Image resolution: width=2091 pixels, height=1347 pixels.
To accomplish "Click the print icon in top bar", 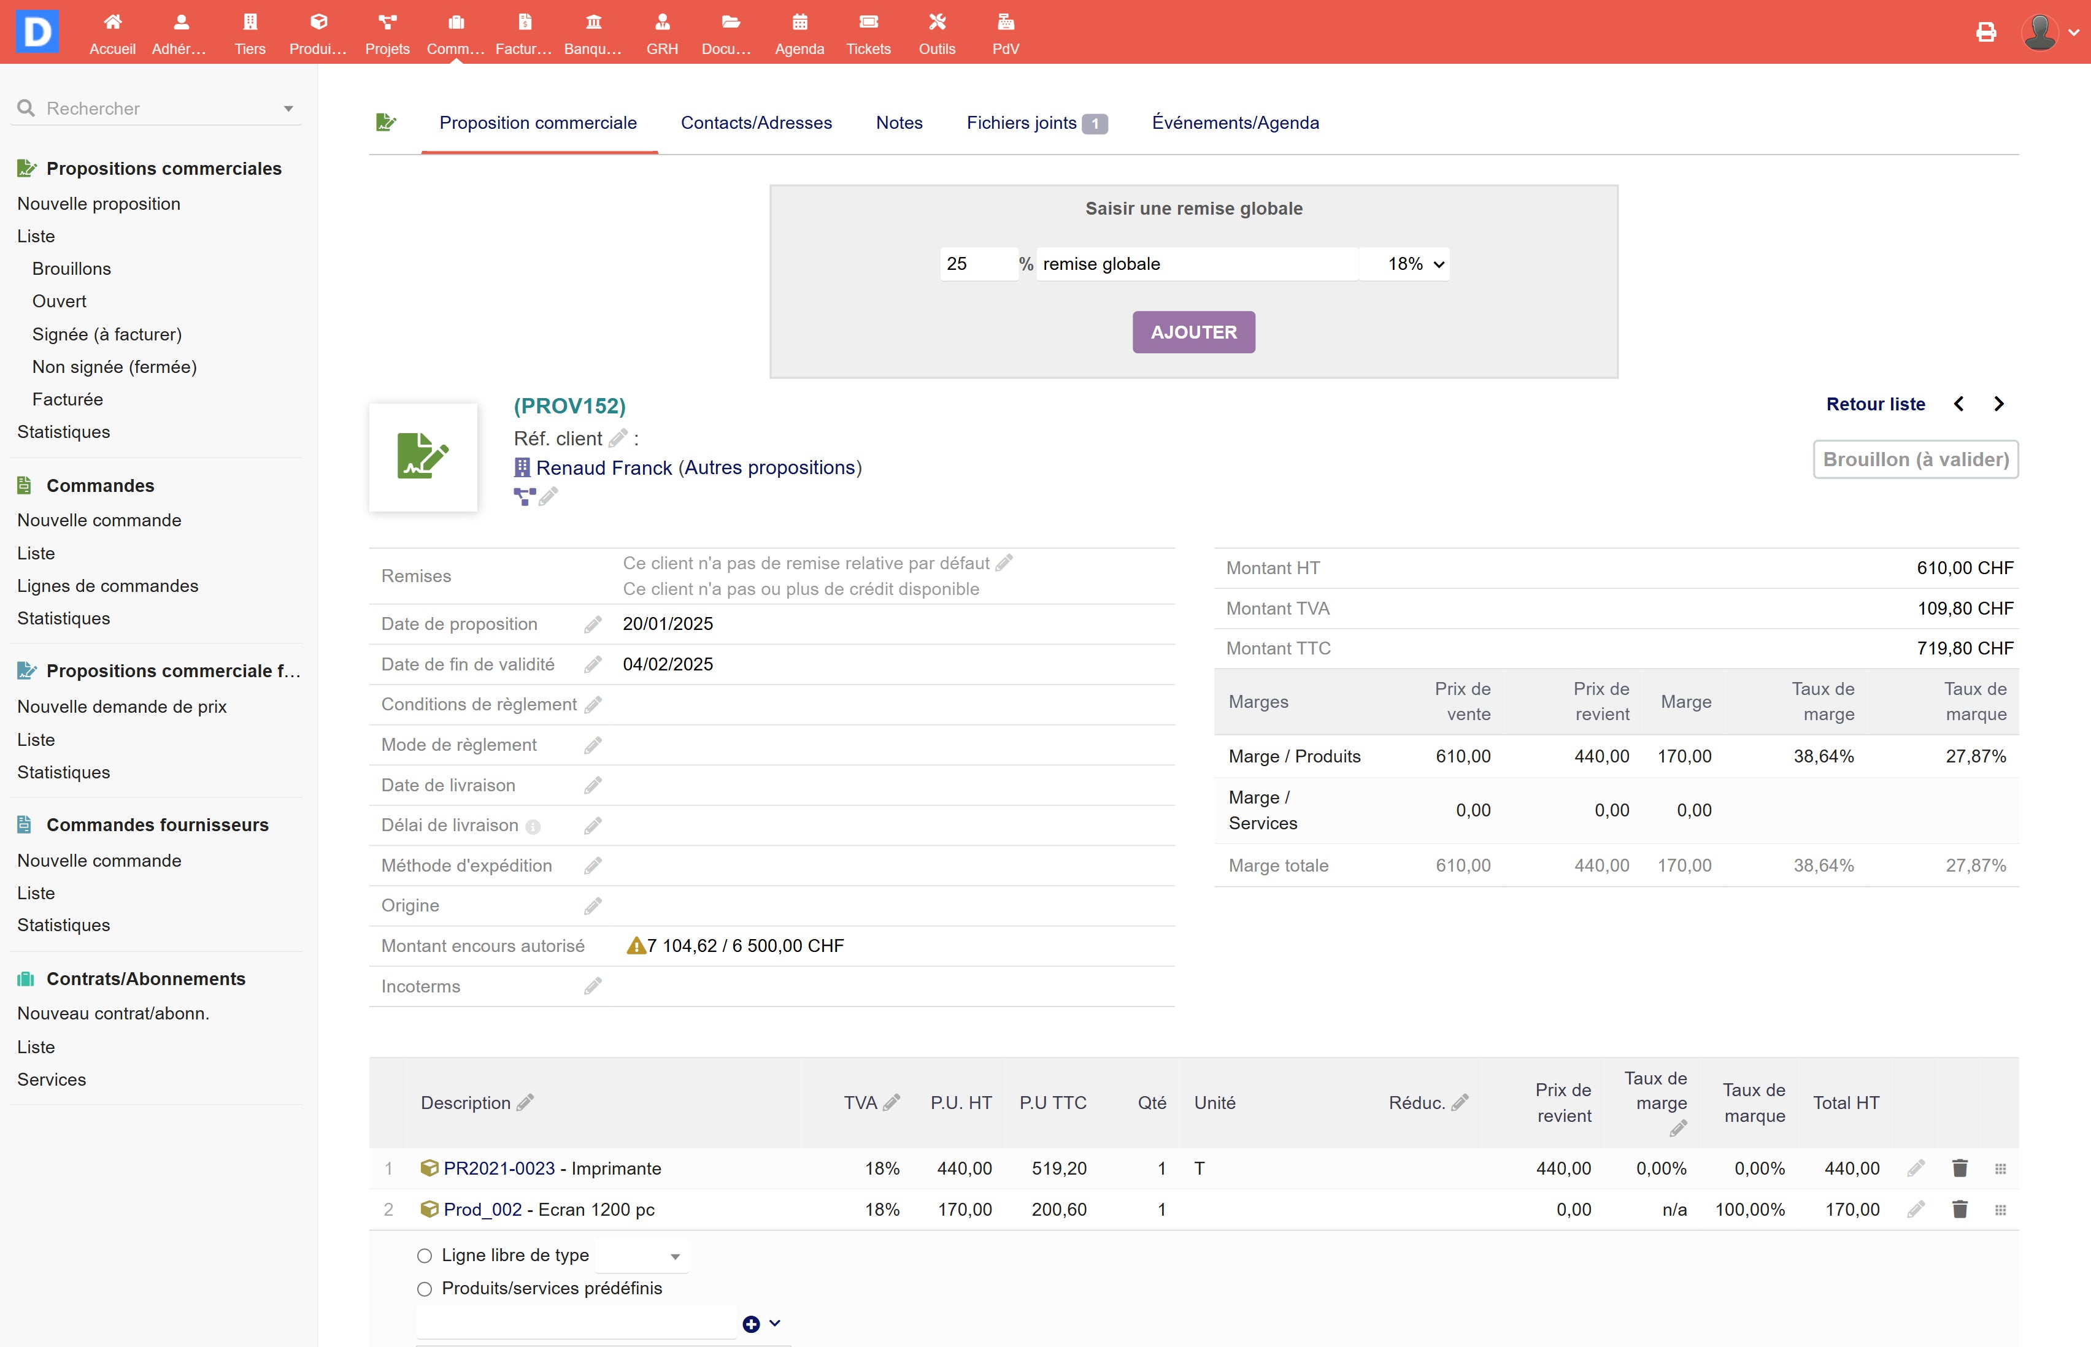I will (1986, 33).
